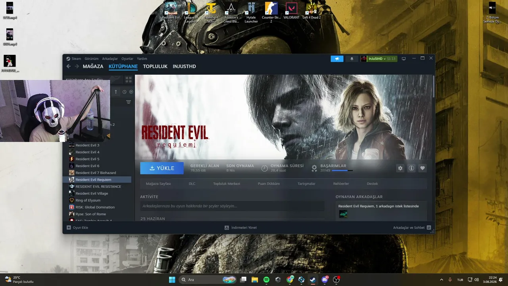Select the Teamfight Tactics desktop icon
The image size is (508, 286).
coord(211,13)
